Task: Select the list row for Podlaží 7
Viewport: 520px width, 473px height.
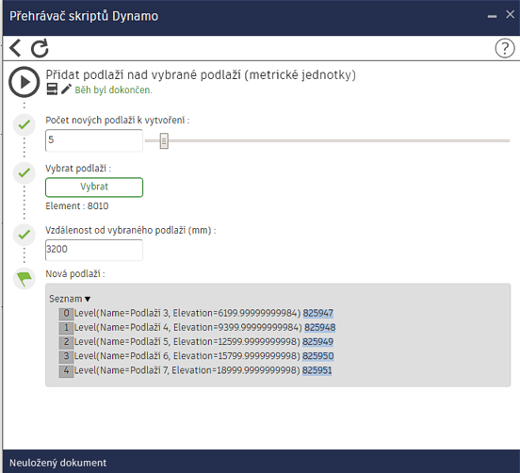Action: click(x=195, y=370)
